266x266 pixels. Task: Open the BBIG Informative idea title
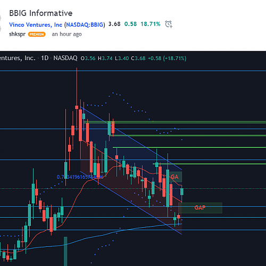click(x=41, y=13)
